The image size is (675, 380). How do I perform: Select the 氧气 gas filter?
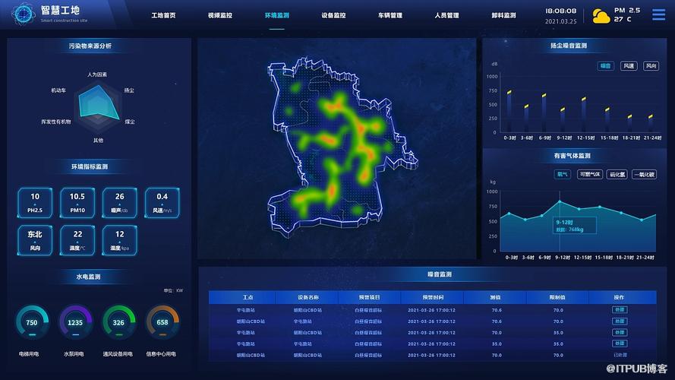pos(562,174)
